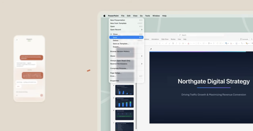
Task: Open the Comments pane button
Action: [x=244, y=39]
